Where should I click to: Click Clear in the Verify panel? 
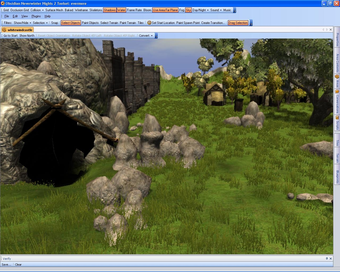pyautogui.click(x=18, y=265)
